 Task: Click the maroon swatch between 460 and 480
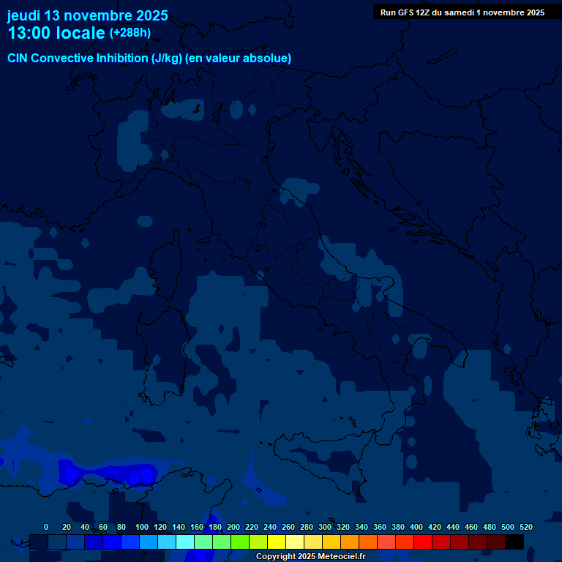477,542
